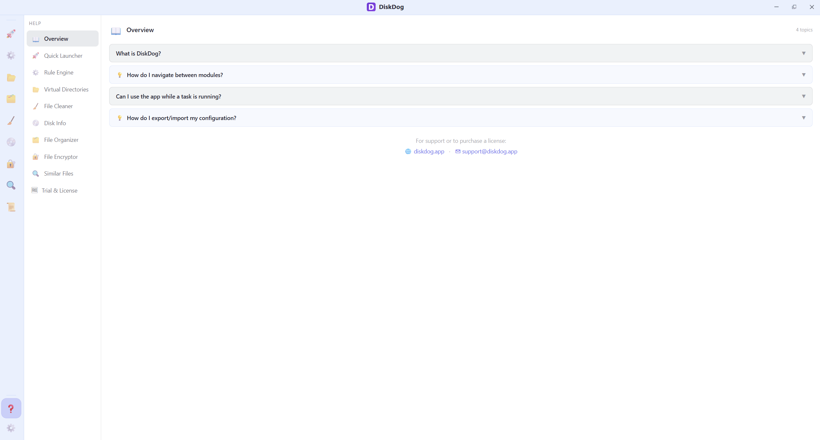The image size is (820, 440).
Task: Open File Cleaner from the broom rail icon
Action: [11, 121]
